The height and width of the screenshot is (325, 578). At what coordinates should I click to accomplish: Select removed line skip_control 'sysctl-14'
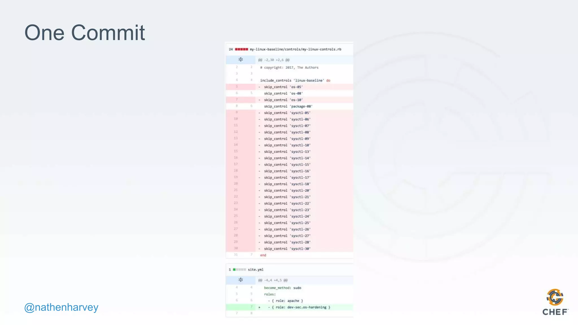pyautogui.click(x=289, y=158)
